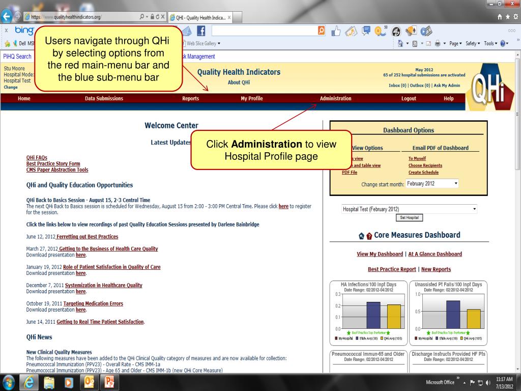Click the RSS feeds icon in command bar
Viewport: 521px width, 391px height.
click(x=415, y=44)
